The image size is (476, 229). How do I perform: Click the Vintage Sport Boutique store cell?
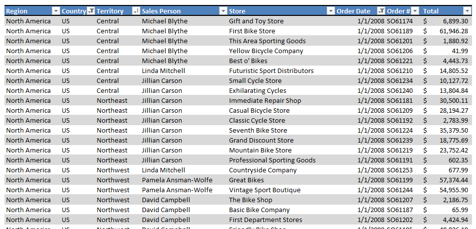[281, 190]
